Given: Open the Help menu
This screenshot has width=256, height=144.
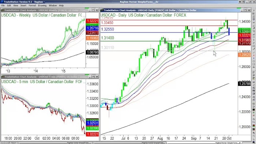Looking at the screenshot, I should pyautogui.click(x=61, y=5).
